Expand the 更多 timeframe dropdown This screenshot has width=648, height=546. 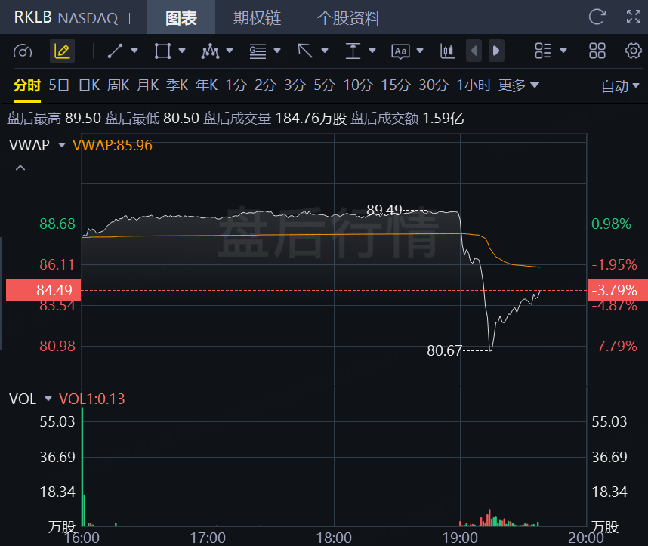click(518, 85)
